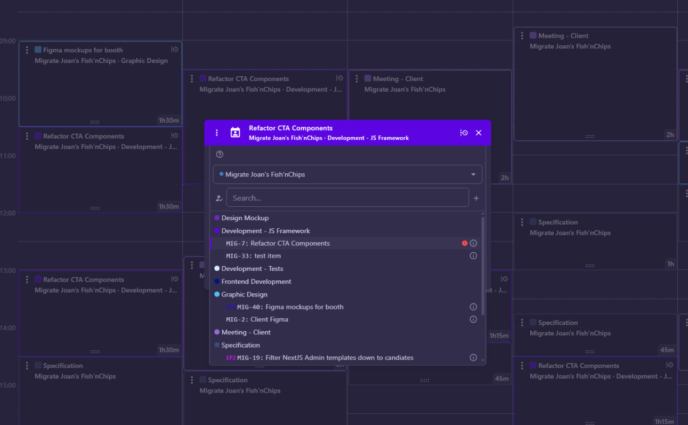Screen dimensions: 688x425
Task: Toggle the checkbox on the bottom Specification event
Action: pyautogui.click(x=201, y=380)
